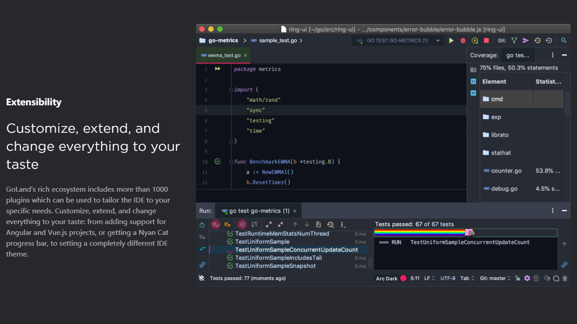This screenshot has height=324, width=577.
Task: Hide the Run tool window
Action: [x=564, y=211]
